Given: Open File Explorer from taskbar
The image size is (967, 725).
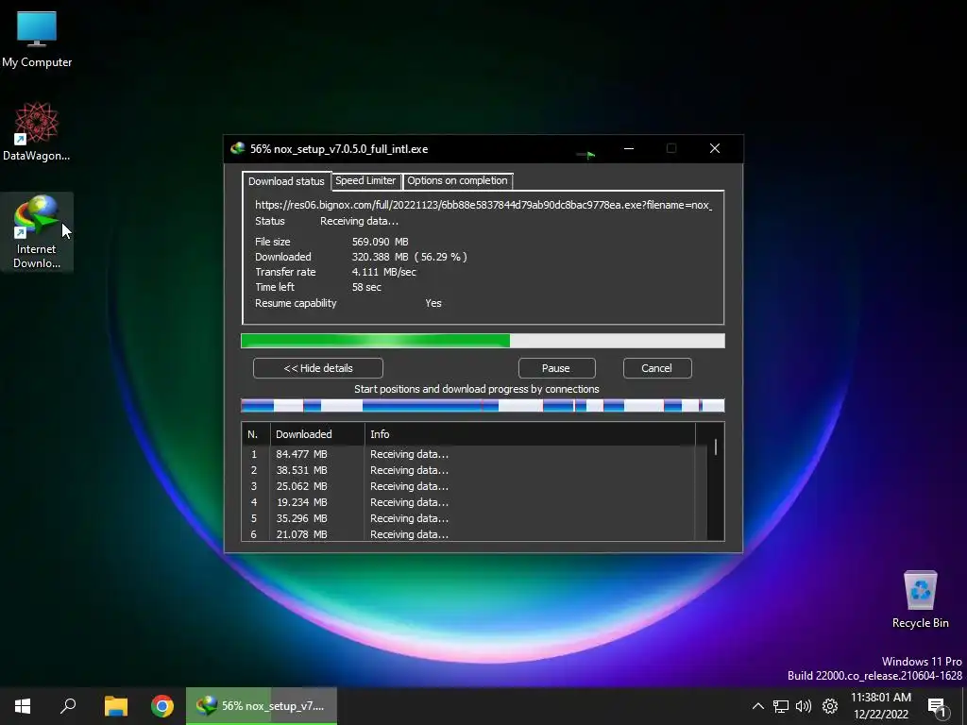Looking at the screenshot, I should 115,706.
